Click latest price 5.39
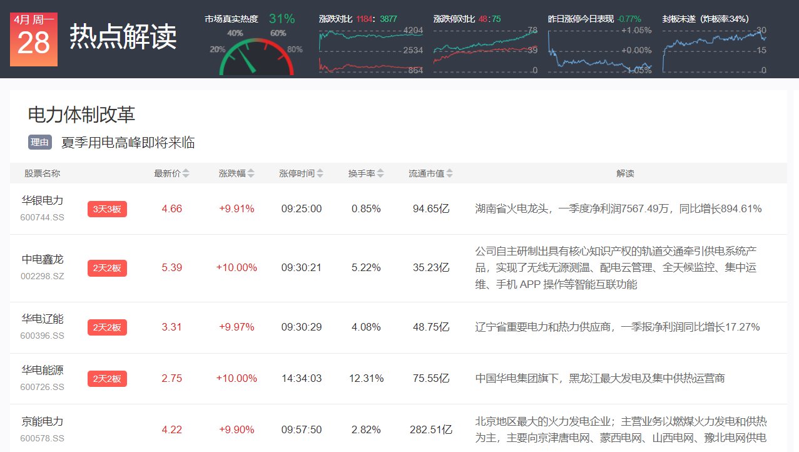The height and width of the screenshot is (452, 799). pyautogui.click(x=172, y=268)
